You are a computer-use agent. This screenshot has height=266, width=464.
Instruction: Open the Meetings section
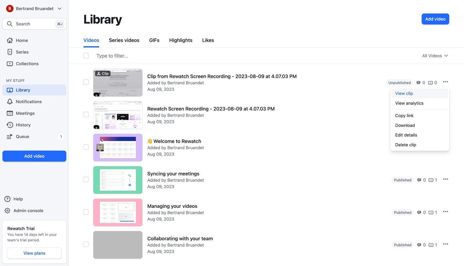(25, 113)
